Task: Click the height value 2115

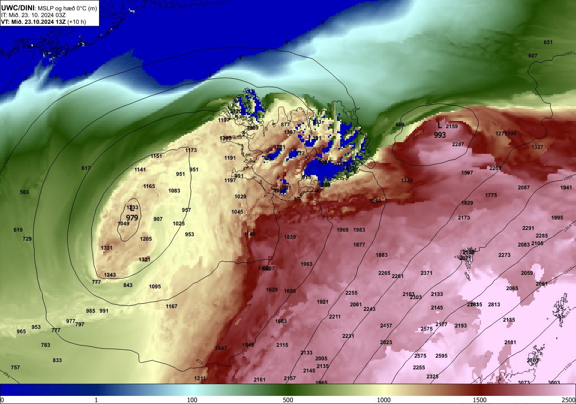Action: (282, 345)
